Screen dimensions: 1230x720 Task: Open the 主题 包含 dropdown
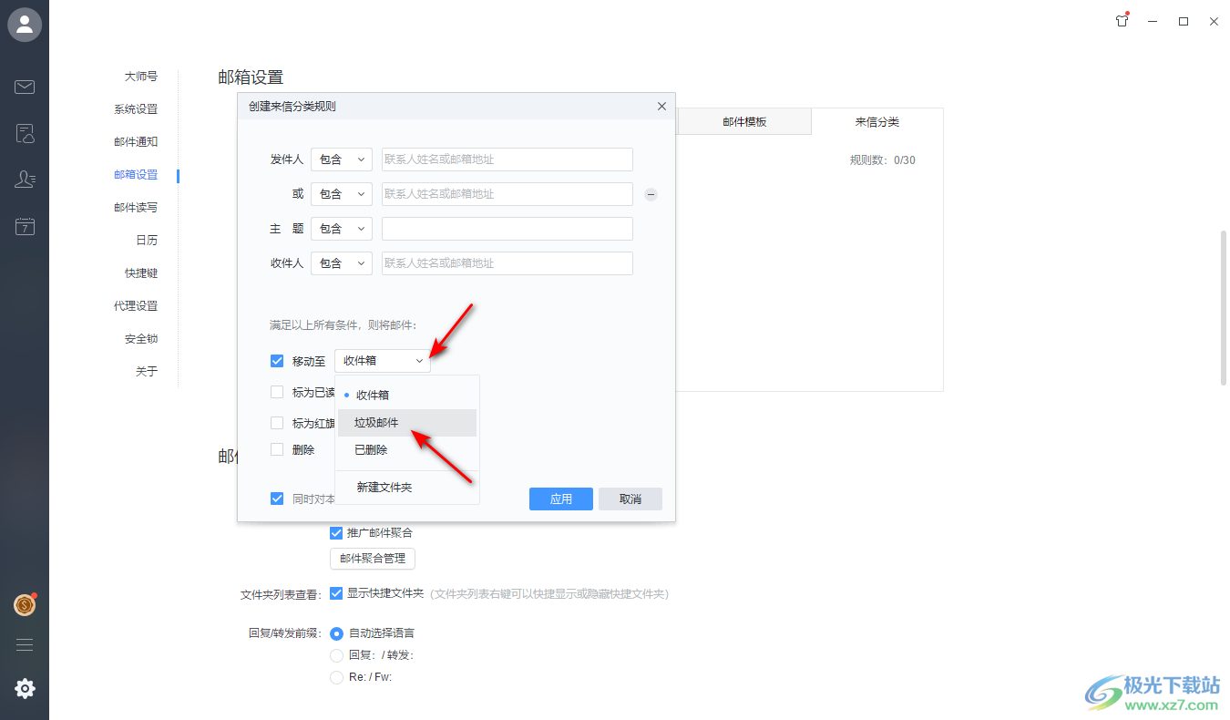tap(342, 229)
